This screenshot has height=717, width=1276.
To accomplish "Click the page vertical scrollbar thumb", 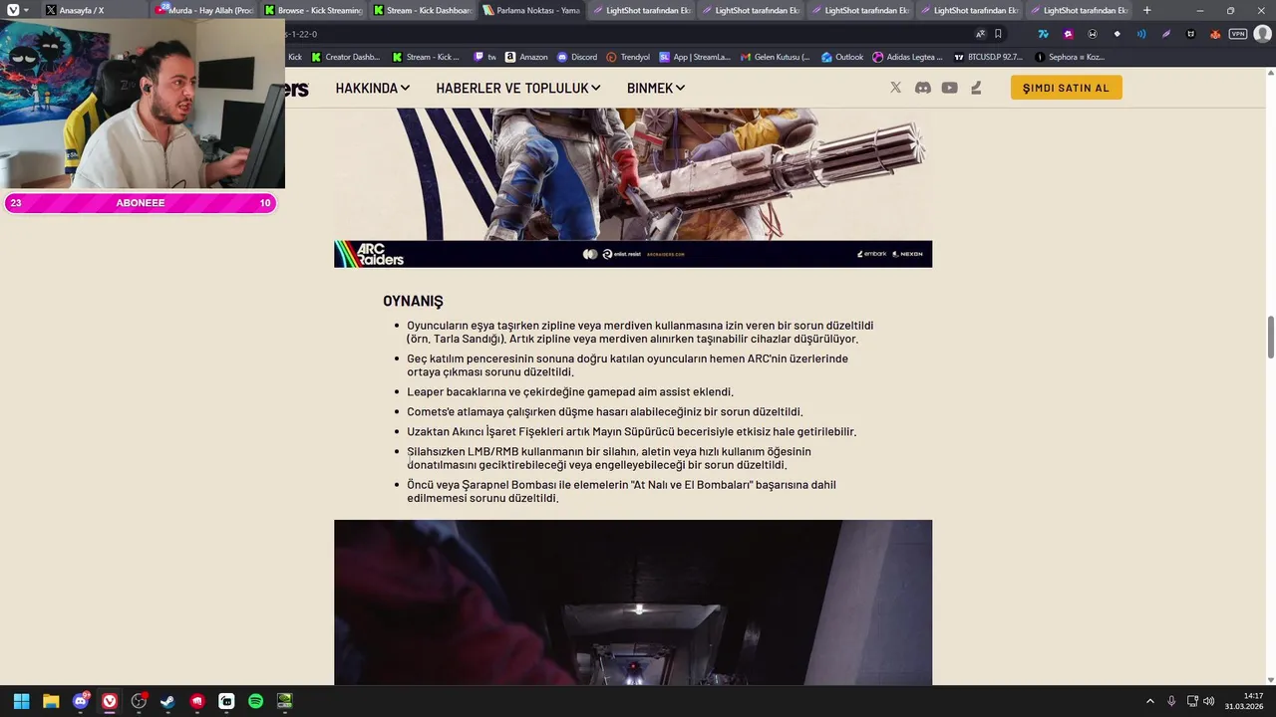I will click(1271, 338).
